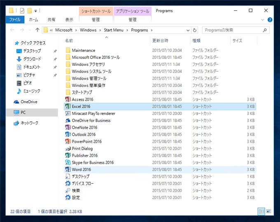The image size is (280, 222).
Task: Click the Skype for Business 2016 icon
Action: point(68,162)
